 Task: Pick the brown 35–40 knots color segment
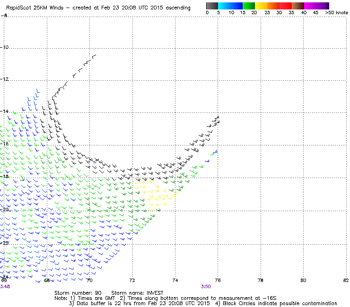[298, 6]
